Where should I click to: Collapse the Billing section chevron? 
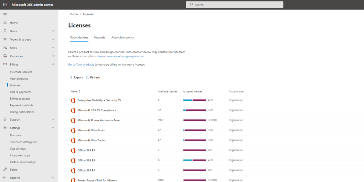coord(53,64)
